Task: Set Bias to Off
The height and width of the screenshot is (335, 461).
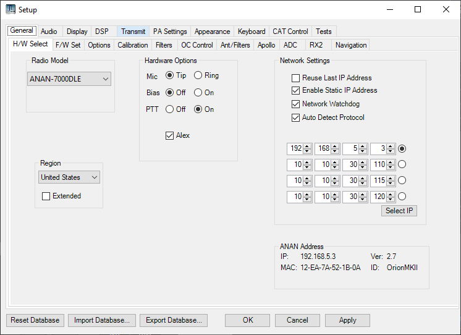Action: click(169, 93)
